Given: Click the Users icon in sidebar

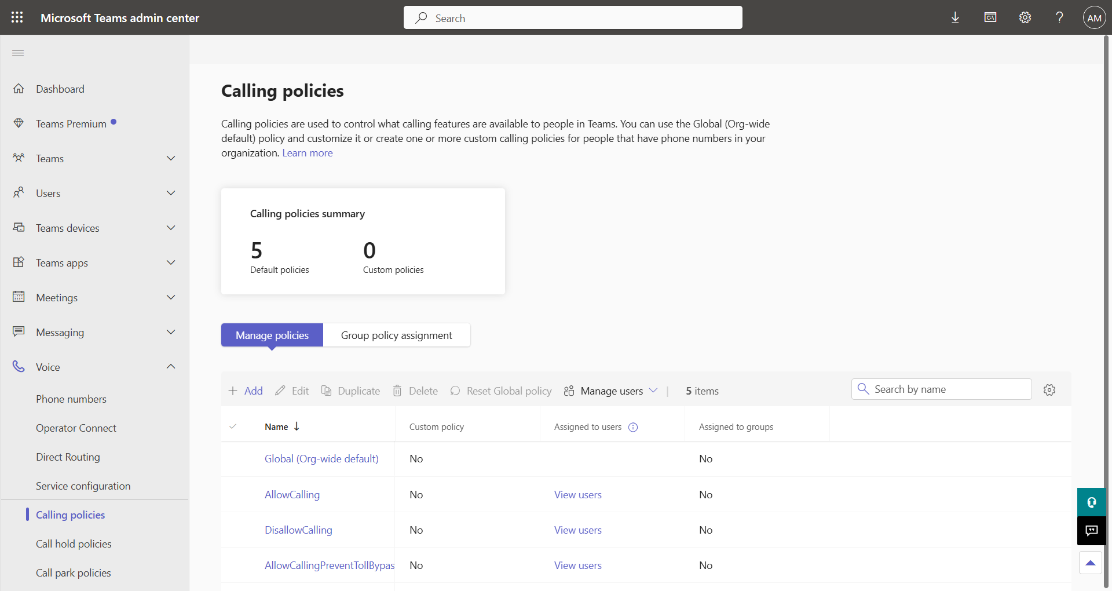Looking at the screenshot, I should [x=19, y=192].
